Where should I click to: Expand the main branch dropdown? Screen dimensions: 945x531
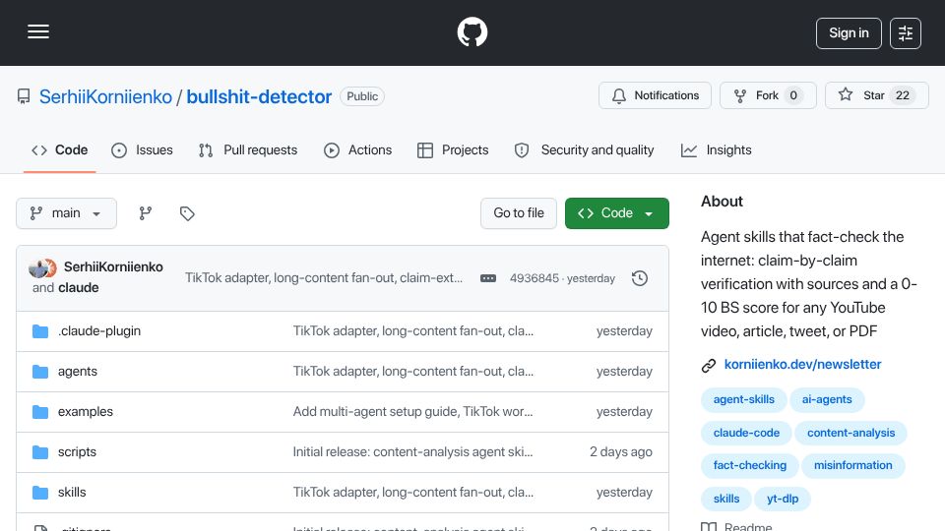pos(66,213)
